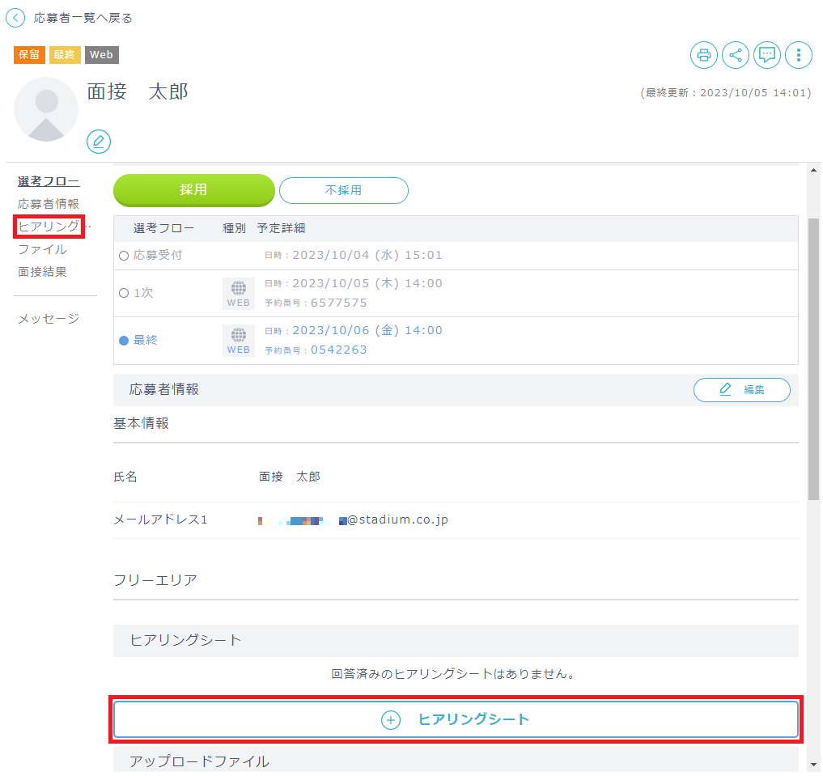Open 応募者情報 in the side menu
Viewport: 823px width, 776px height.
[49, 204]
